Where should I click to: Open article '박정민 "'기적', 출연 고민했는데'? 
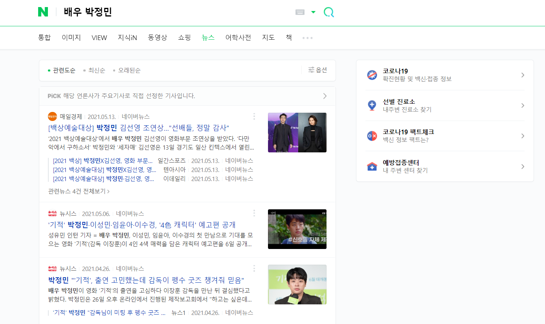point(146,280)
